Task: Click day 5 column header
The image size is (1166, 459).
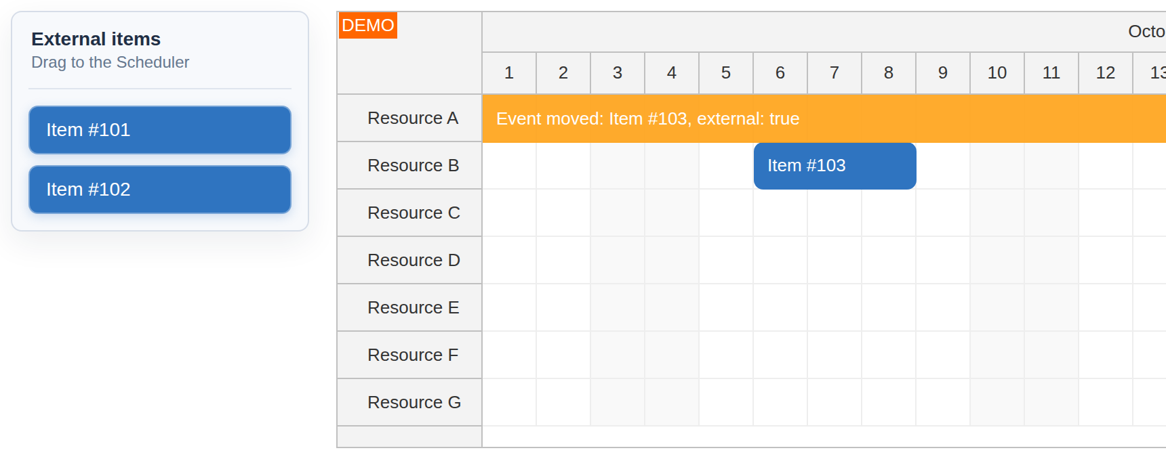Action: click(726, 73)
